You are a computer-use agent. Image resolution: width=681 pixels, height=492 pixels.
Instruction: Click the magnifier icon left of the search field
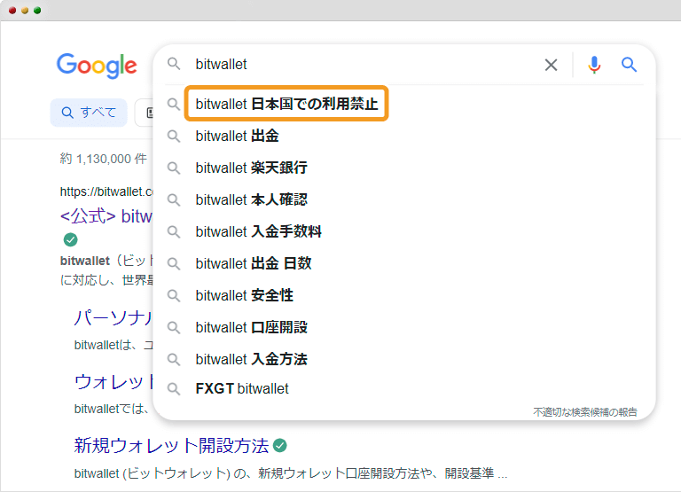[174, 64]
